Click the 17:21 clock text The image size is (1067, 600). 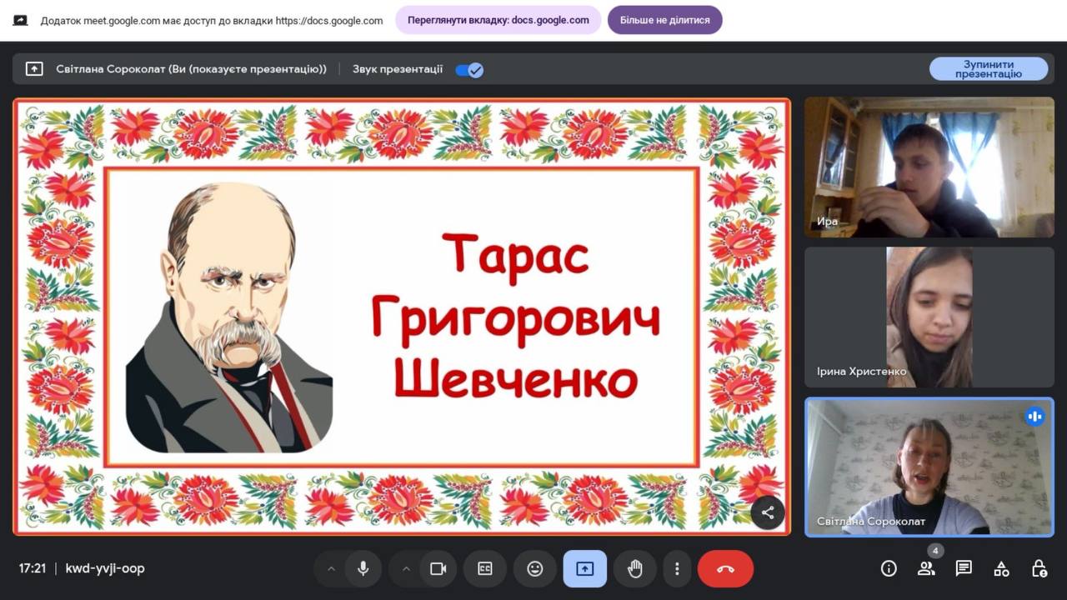click(33, 568)
